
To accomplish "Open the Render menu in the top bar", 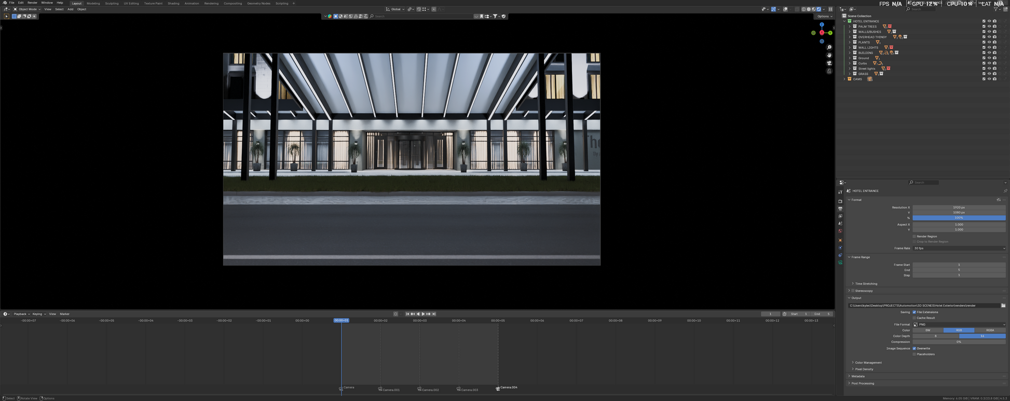I will pos(32,3).
